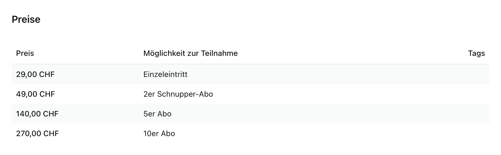Screen dimensions: 501x155
Task: Click the empty Tags cell for 5er Abo
Action: pyautogui.click(x=476, y=114)
